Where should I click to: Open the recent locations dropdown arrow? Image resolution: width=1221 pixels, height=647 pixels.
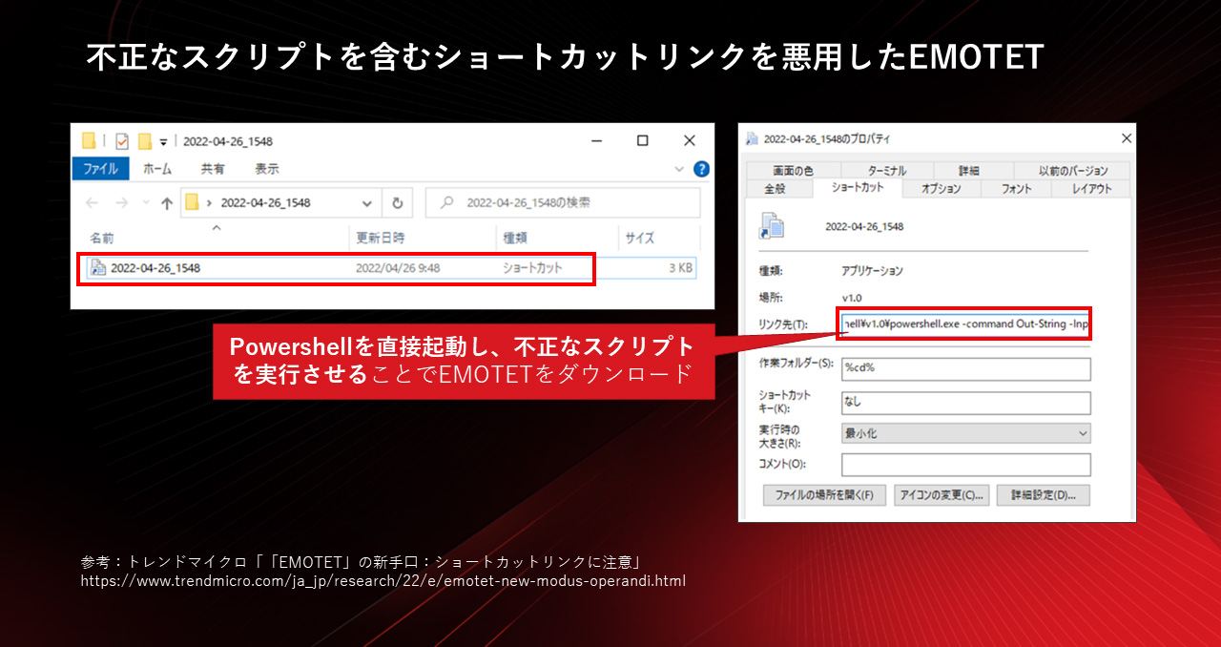click(x=146, y=202)
